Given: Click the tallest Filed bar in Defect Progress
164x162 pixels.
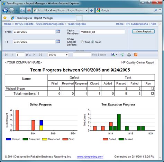Looking at the screenshot, I should pos(17,120).
